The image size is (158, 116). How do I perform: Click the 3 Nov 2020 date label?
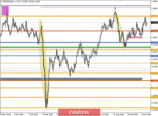coord(146,114)
